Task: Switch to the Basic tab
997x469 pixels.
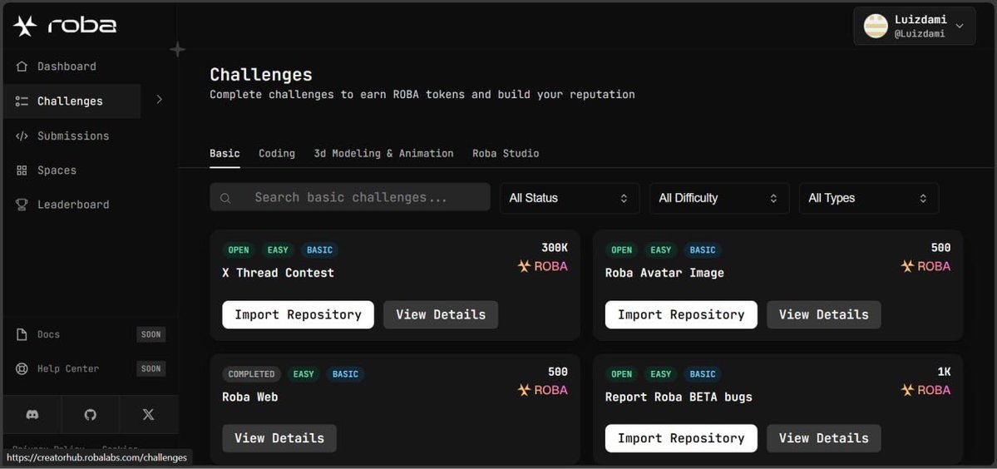Action: (225, 153)
